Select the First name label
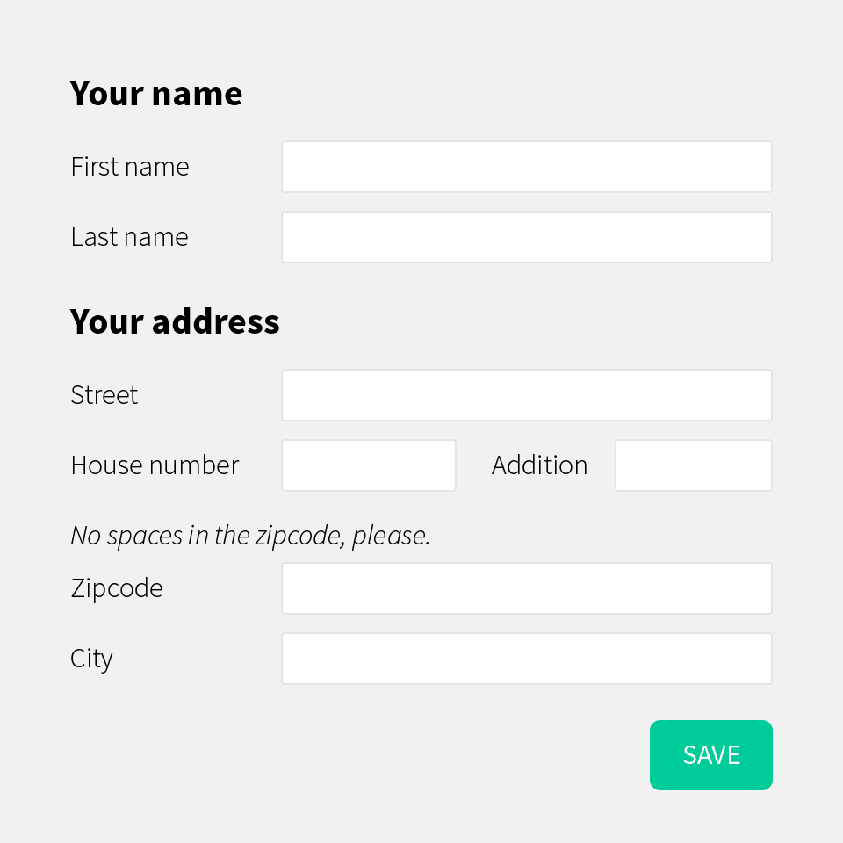 click(129, 166)
